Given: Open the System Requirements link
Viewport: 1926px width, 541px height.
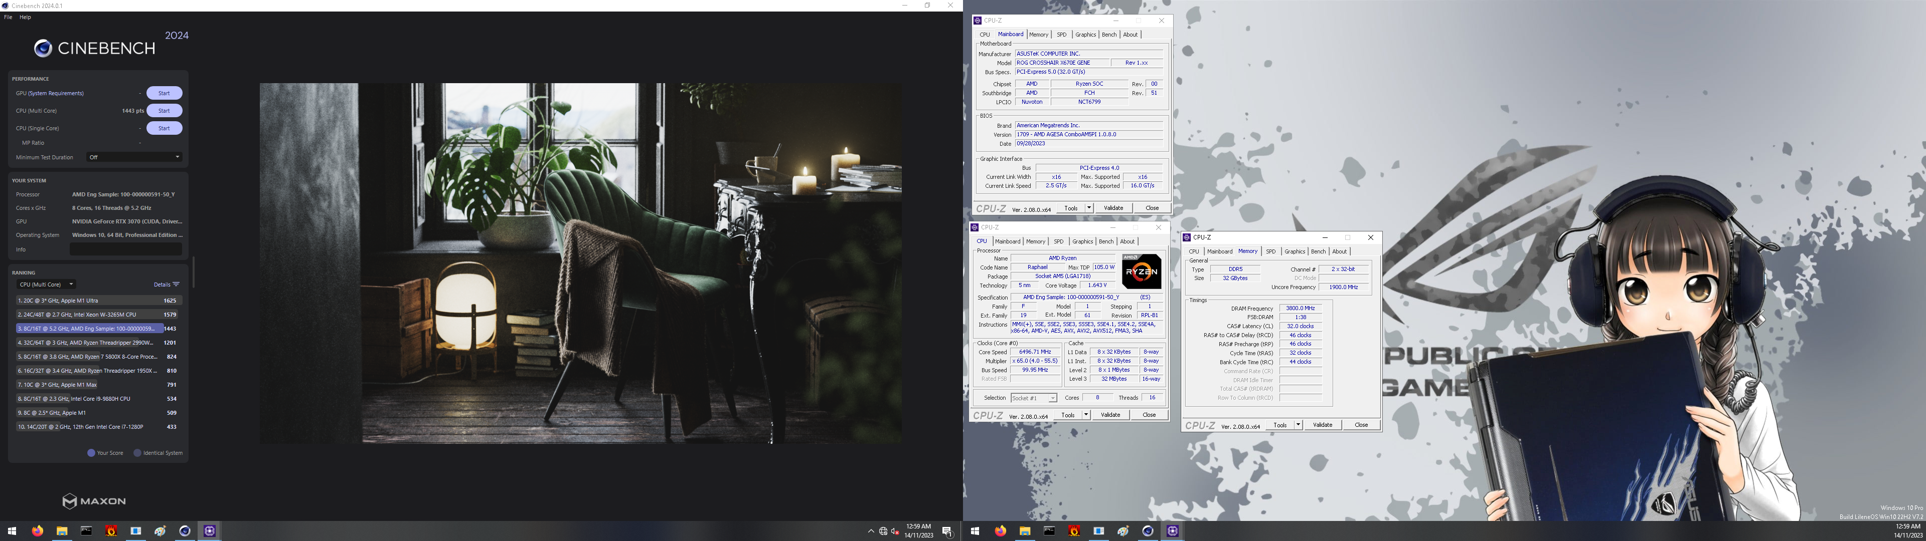Looking at the screenshot, I should coord(57,93).
